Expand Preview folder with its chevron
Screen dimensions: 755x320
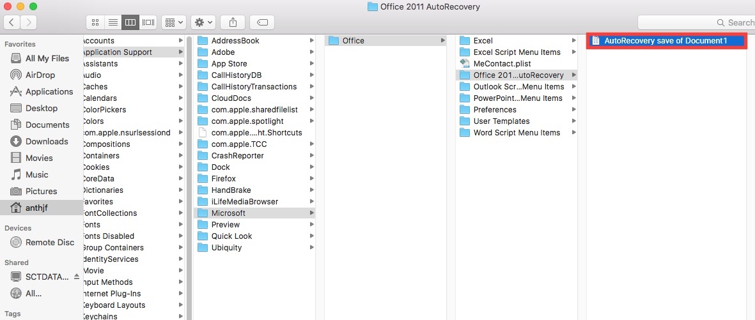click(312, 225)
